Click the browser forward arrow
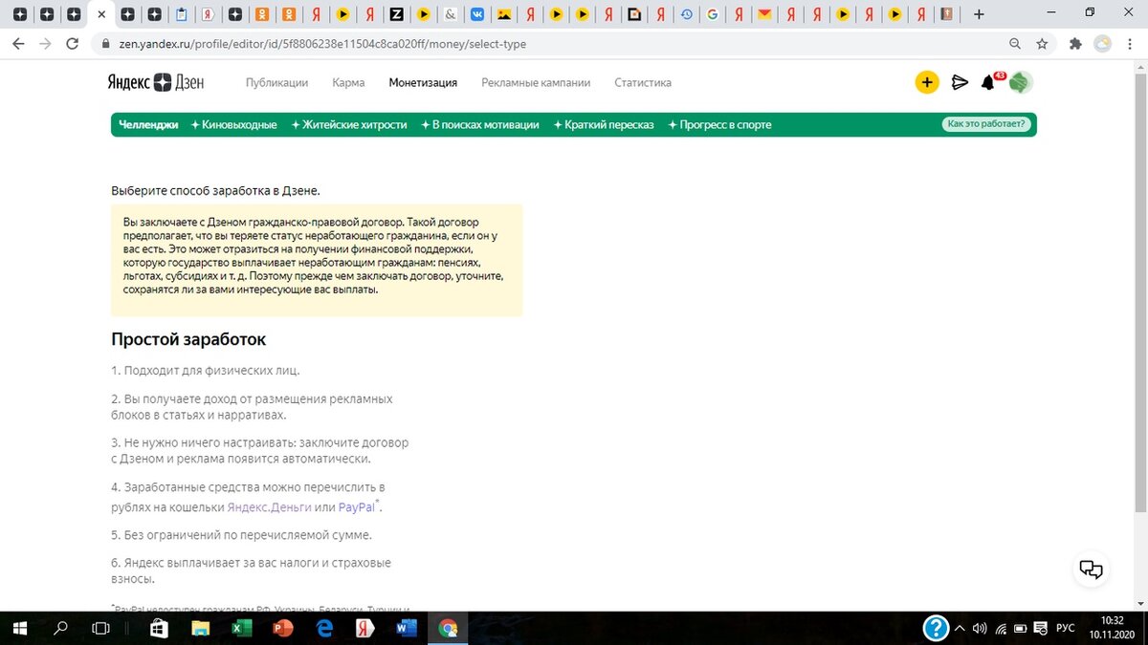 pyautogui.click(x=45, y=44)
